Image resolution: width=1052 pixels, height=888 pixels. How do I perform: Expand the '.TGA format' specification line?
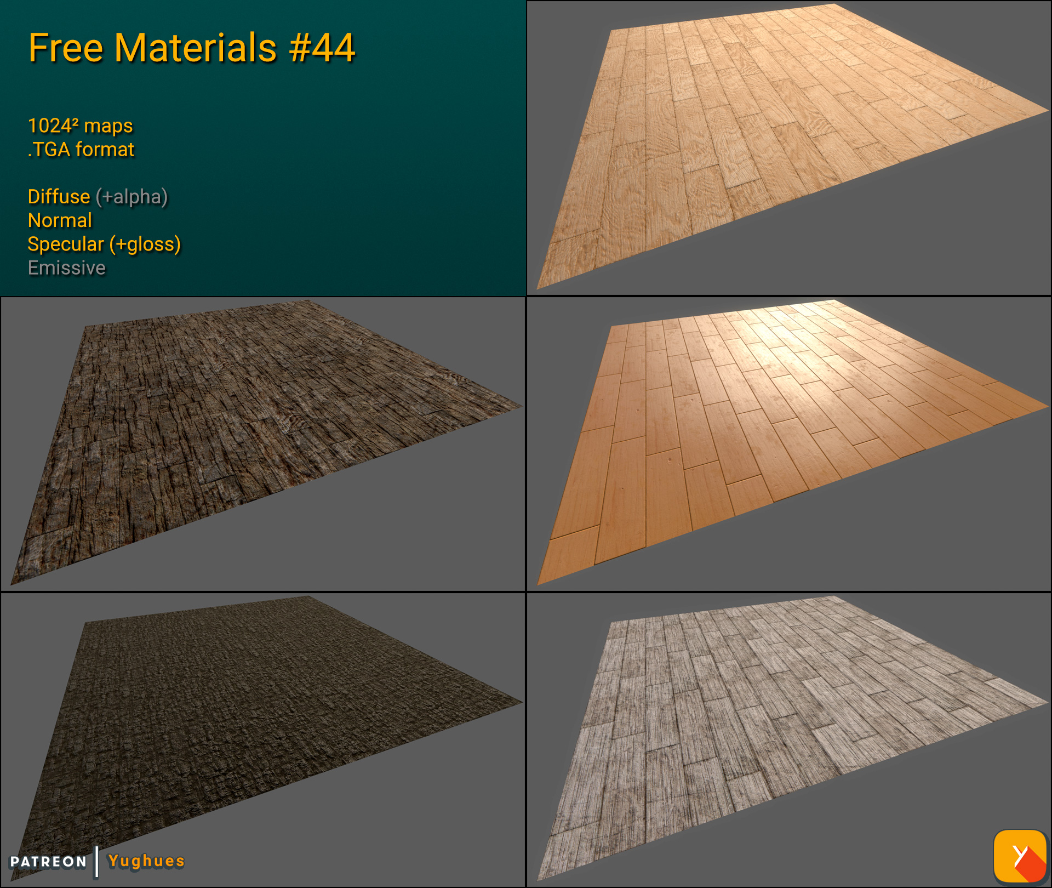pyautogui.click(x=81, y=149)
